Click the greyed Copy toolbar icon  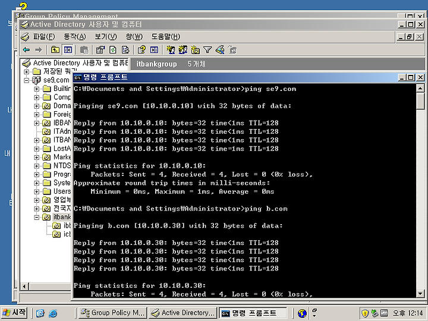click(84, 50)
